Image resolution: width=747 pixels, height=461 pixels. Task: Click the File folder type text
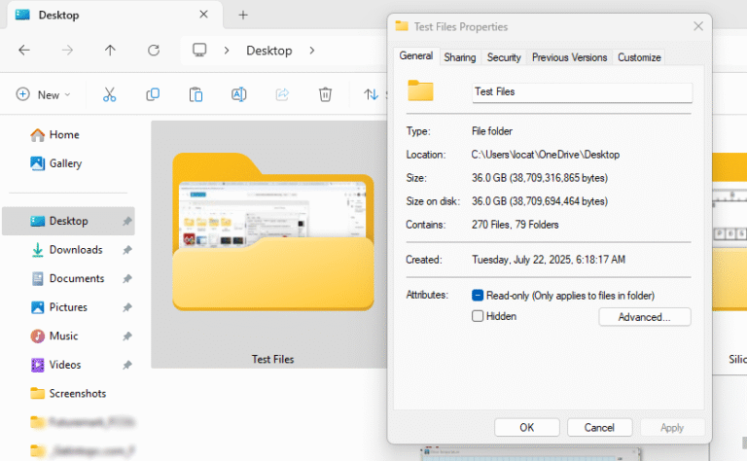click(491, 131)
